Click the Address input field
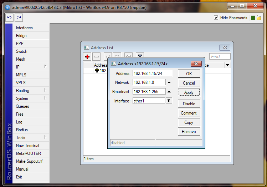Viewport: 267px width, 187px height. [152, 73]
